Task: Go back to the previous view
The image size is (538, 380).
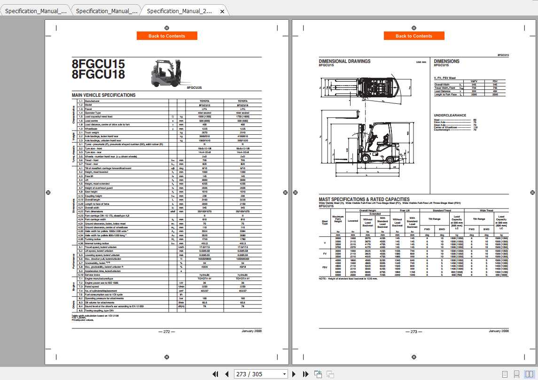Action: (318, 374)
